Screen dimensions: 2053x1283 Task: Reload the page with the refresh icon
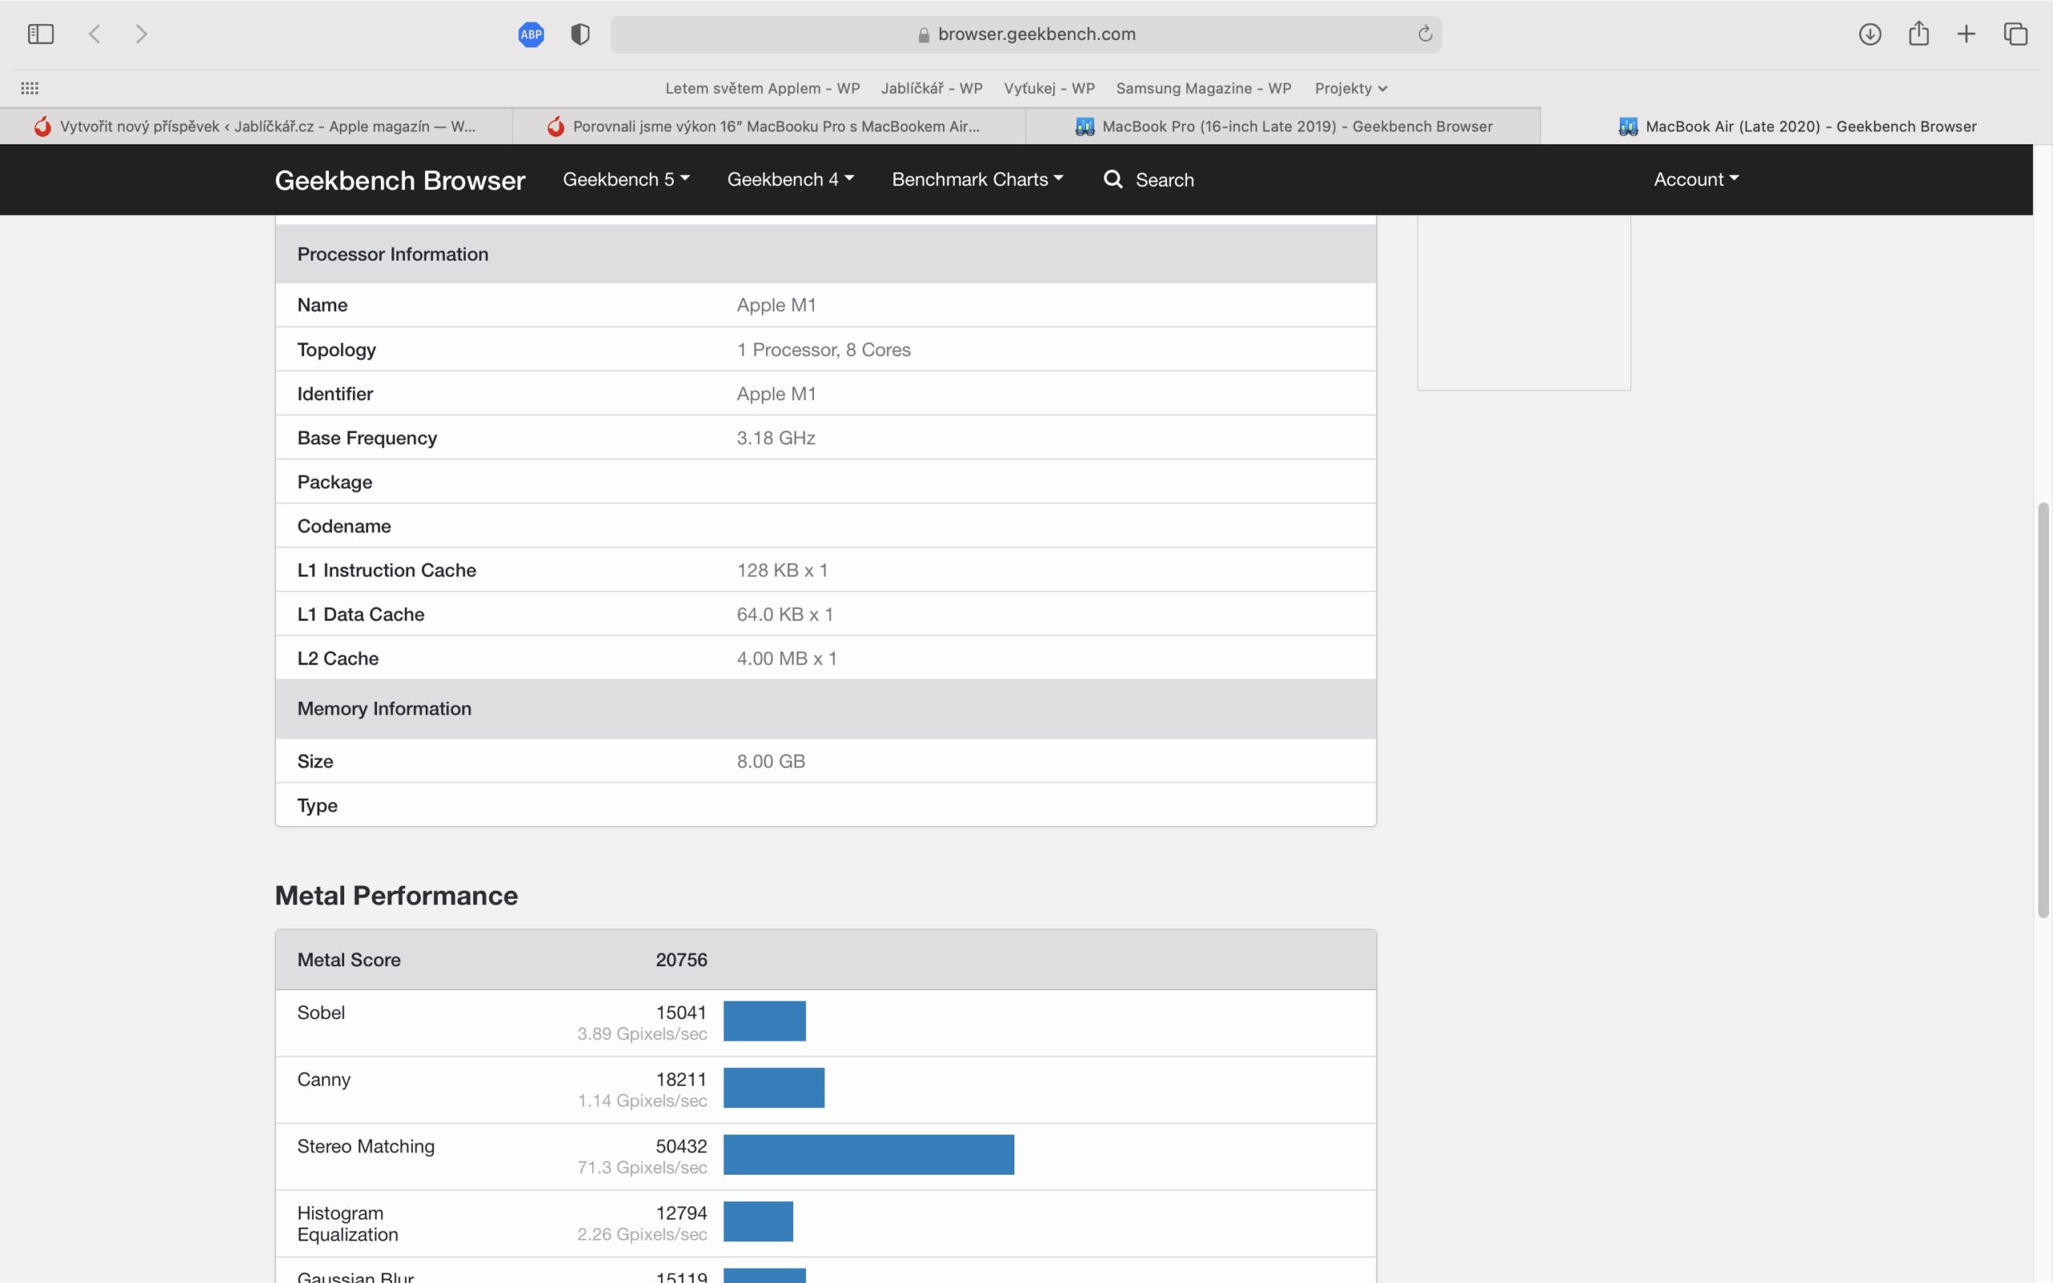[x=1424, y=34]
